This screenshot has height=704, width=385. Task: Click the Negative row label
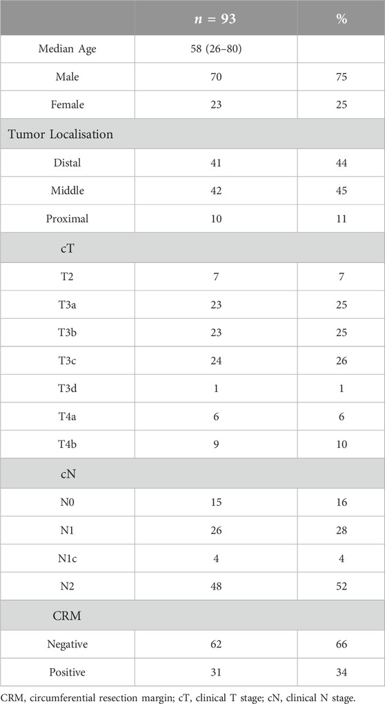[x=68, y=644]
